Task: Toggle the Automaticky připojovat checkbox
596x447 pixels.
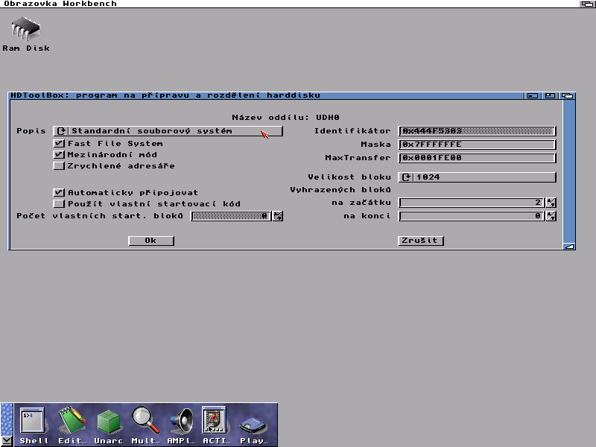Action: [60, 192]
